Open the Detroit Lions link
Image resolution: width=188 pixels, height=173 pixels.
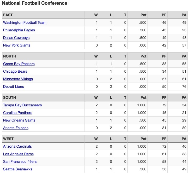[13, 86]
